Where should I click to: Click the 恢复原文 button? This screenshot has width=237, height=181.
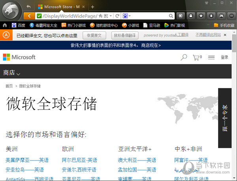pos(94,36)
